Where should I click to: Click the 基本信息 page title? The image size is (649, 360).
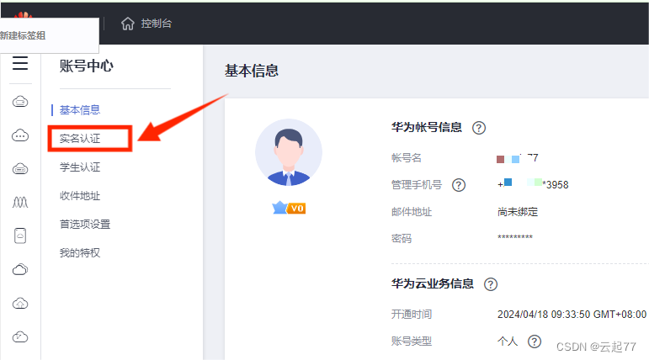click(x=252, y=71)
